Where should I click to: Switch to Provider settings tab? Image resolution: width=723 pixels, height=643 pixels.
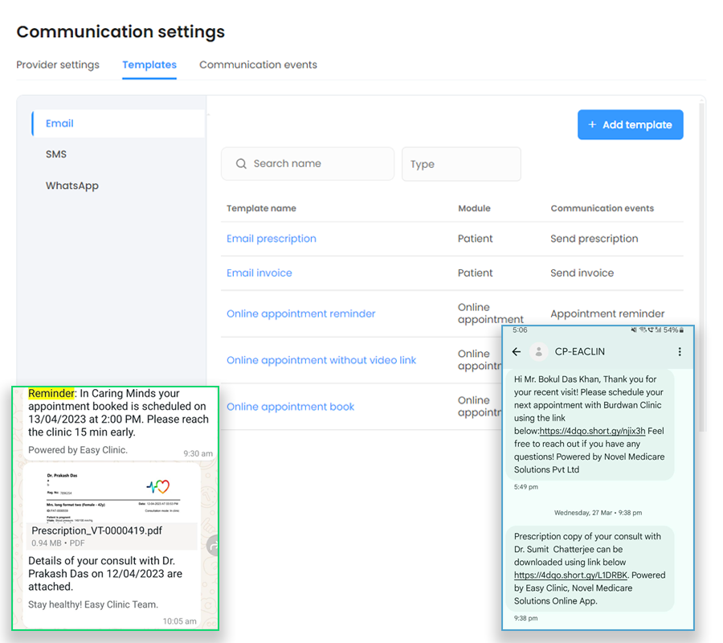pyautogui.click(x=58, y=65)
